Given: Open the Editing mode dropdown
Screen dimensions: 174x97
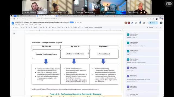Looking at the screenshot, I should click(x=152, y=27).
